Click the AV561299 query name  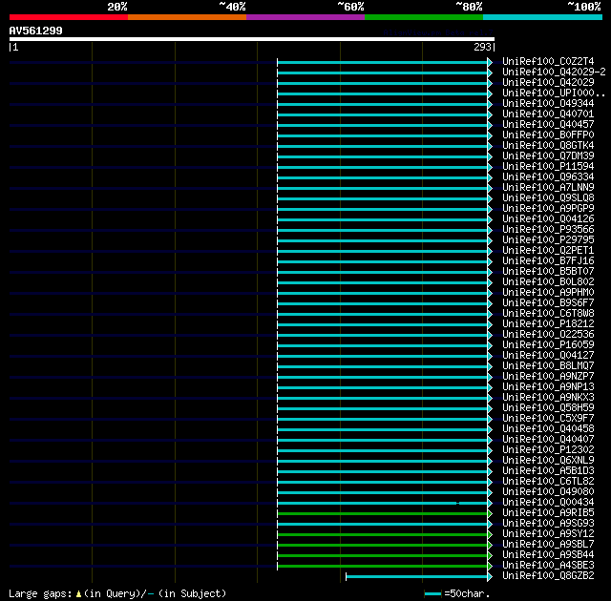[x=35, y=31]
